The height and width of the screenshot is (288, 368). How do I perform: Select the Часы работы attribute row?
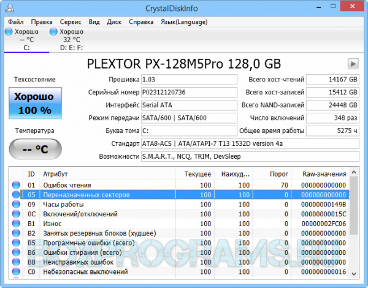point(179,204)
